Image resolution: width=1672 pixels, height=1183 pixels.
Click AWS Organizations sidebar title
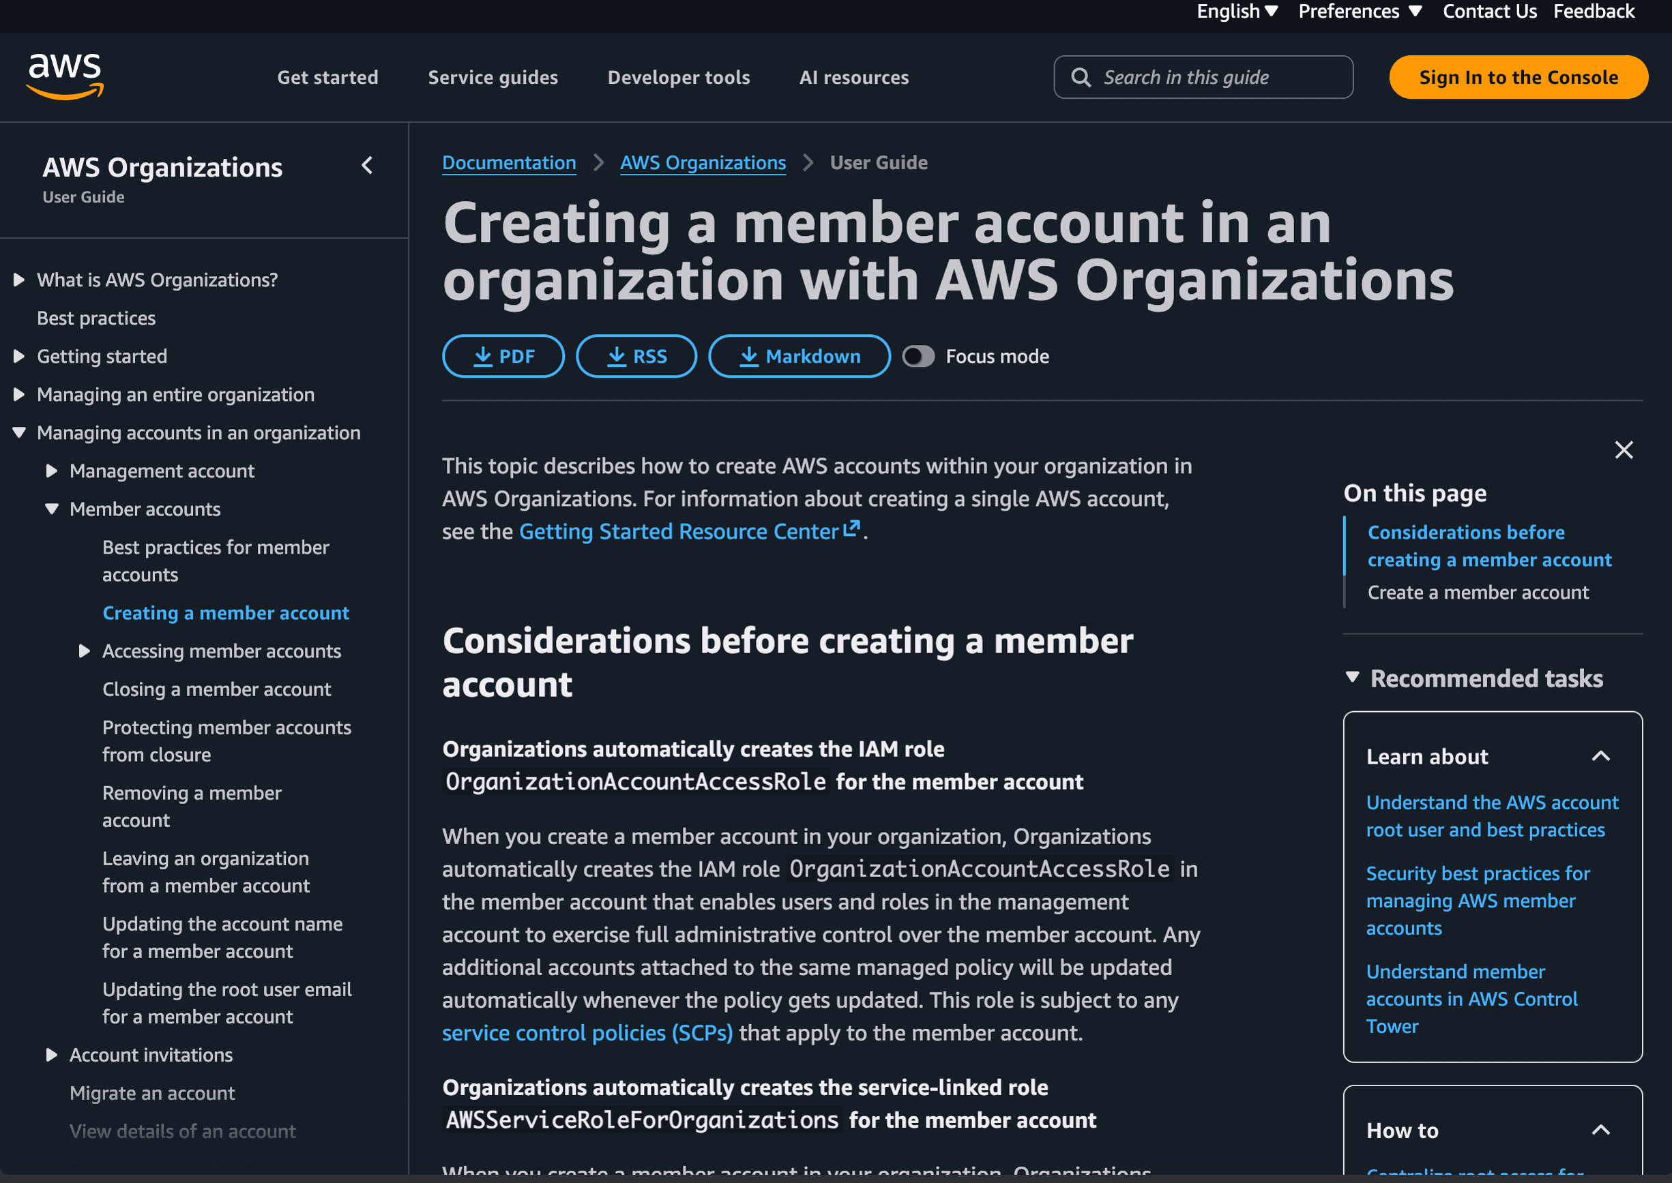[x=162, y=167]
